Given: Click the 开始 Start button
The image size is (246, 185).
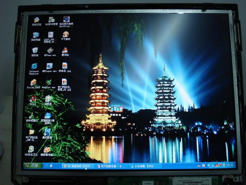Looking at the screenshot, I should [x=32, y=166].
